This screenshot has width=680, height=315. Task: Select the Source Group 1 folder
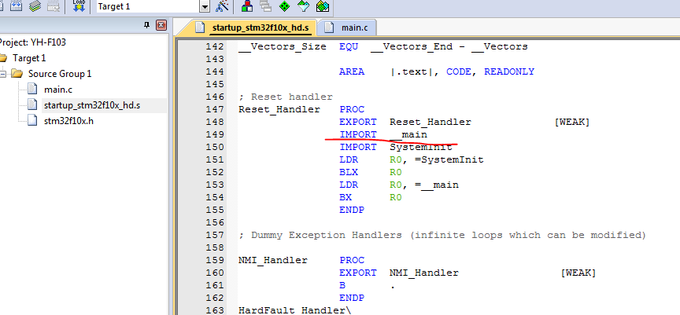[60, 74]
